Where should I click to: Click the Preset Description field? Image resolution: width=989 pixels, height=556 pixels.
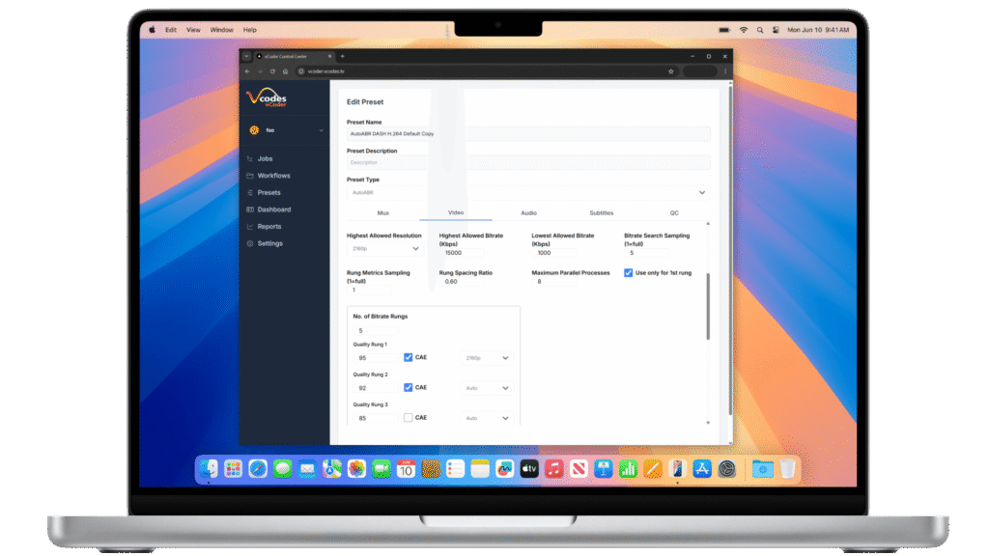[x=528, y=162]
